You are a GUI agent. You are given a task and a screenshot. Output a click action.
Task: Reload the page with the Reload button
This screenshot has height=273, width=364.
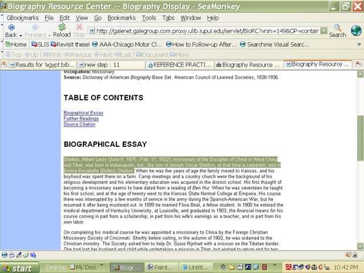(62, 31)
